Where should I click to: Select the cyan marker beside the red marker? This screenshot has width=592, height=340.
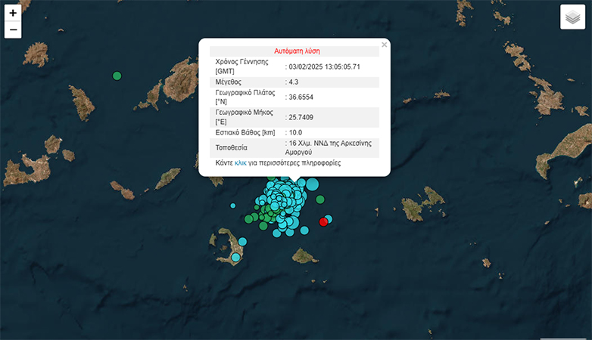[x=329, y=218]
